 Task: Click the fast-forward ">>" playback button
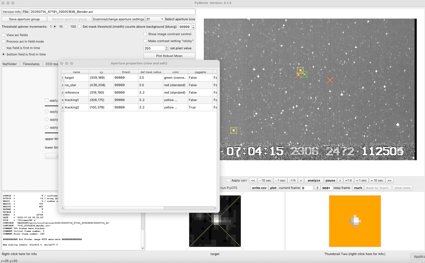click(389, 180)
